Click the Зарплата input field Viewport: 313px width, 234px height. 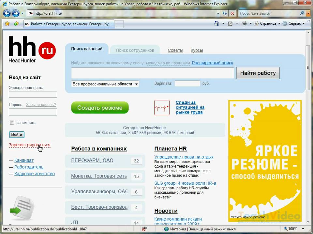click(x=187, y=84)
